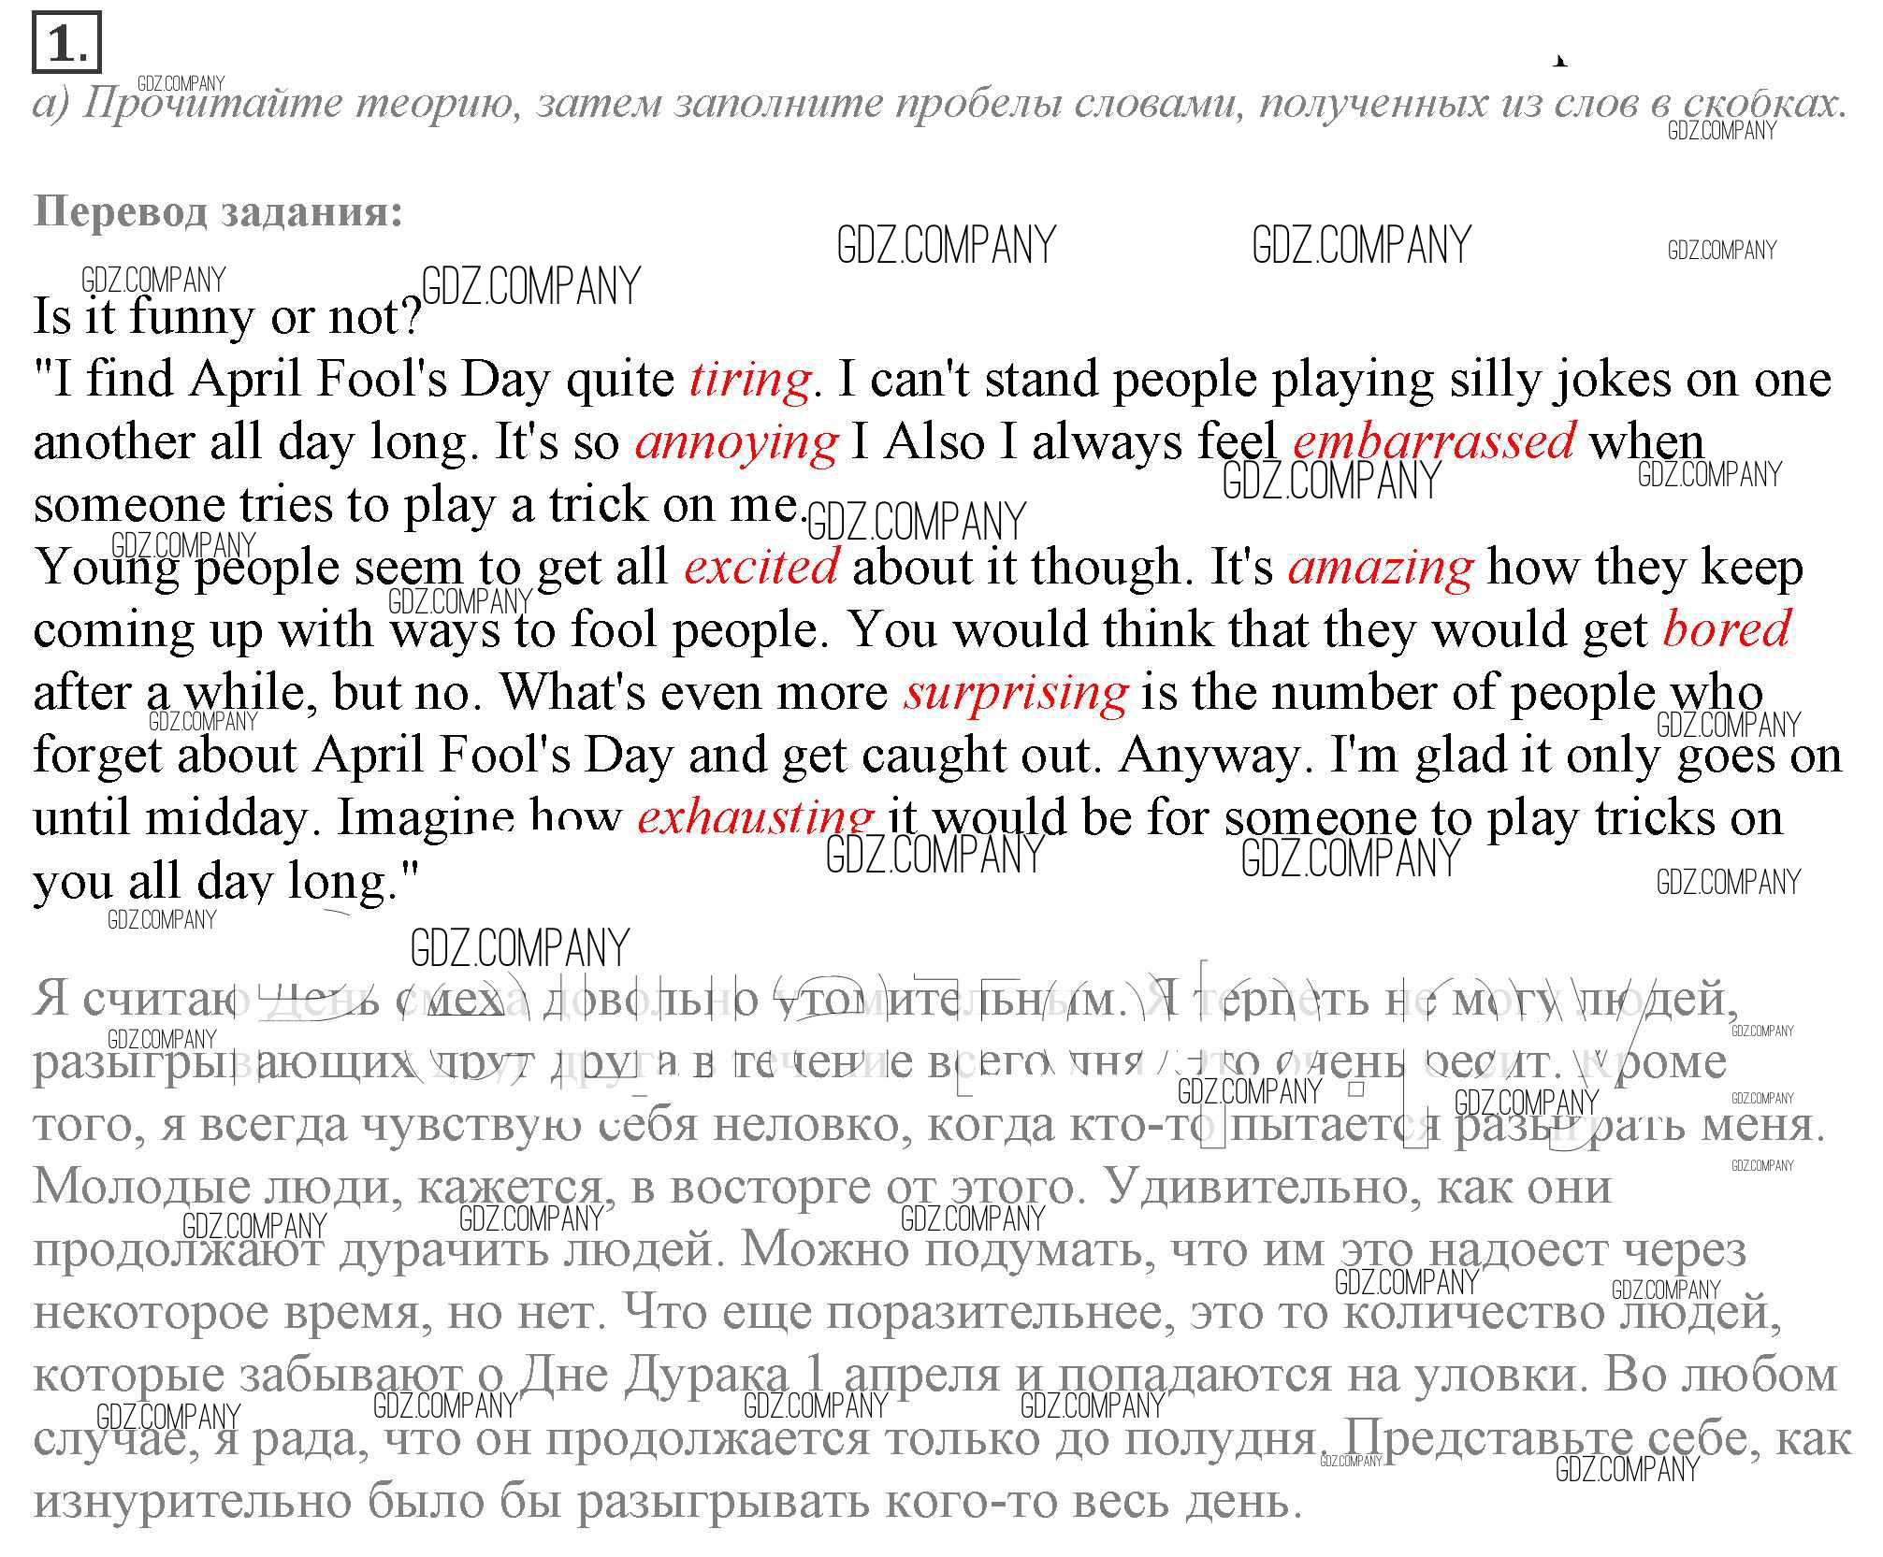Click the red word "exhausting"
This screenshot has width=1883, height=1557.
[x=754, y=818]
